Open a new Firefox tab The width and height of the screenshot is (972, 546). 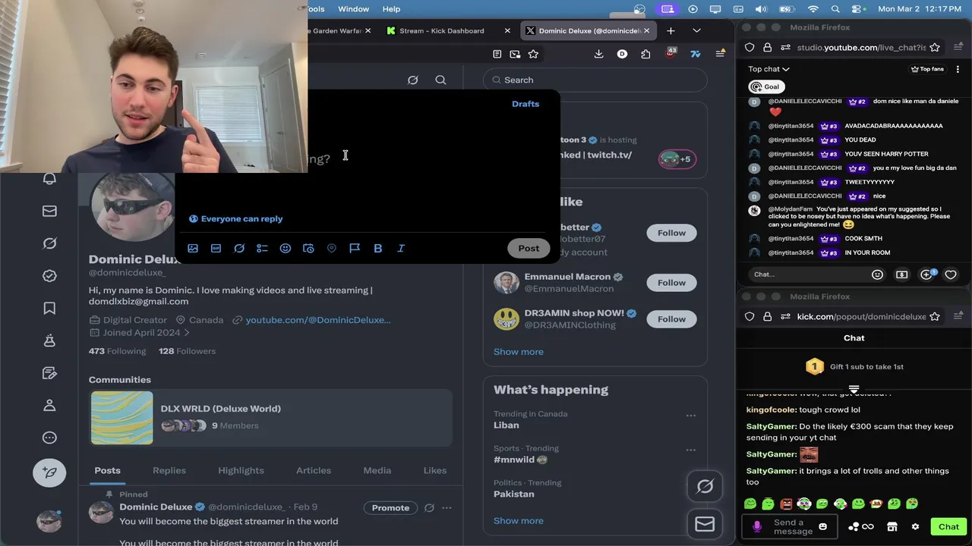click(x=671, y=30)
